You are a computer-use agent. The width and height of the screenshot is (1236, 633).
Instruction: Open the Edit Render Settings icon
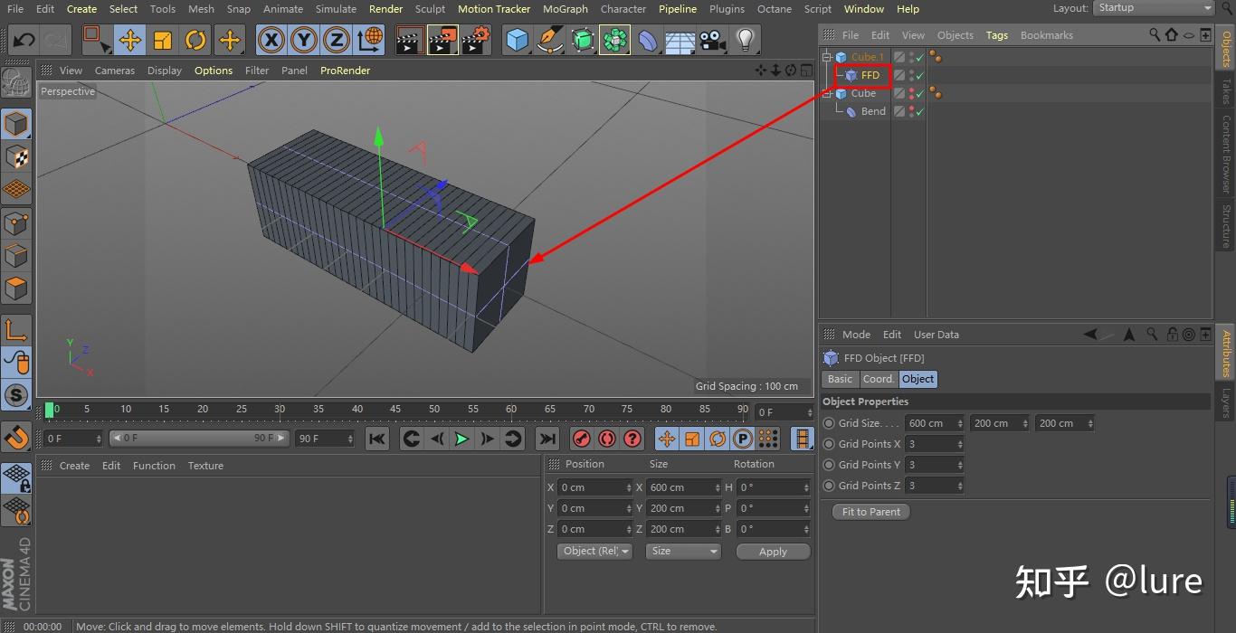476,40
